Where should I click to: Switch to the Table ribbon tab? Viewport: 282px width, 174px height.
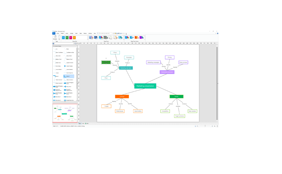coord(81,33)
